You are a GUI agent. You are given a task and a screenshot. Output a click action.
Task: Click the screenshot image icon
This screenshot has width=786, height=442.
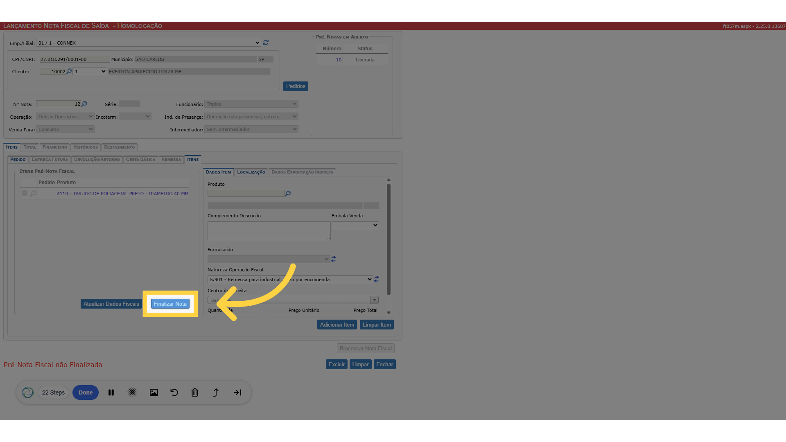154,392
